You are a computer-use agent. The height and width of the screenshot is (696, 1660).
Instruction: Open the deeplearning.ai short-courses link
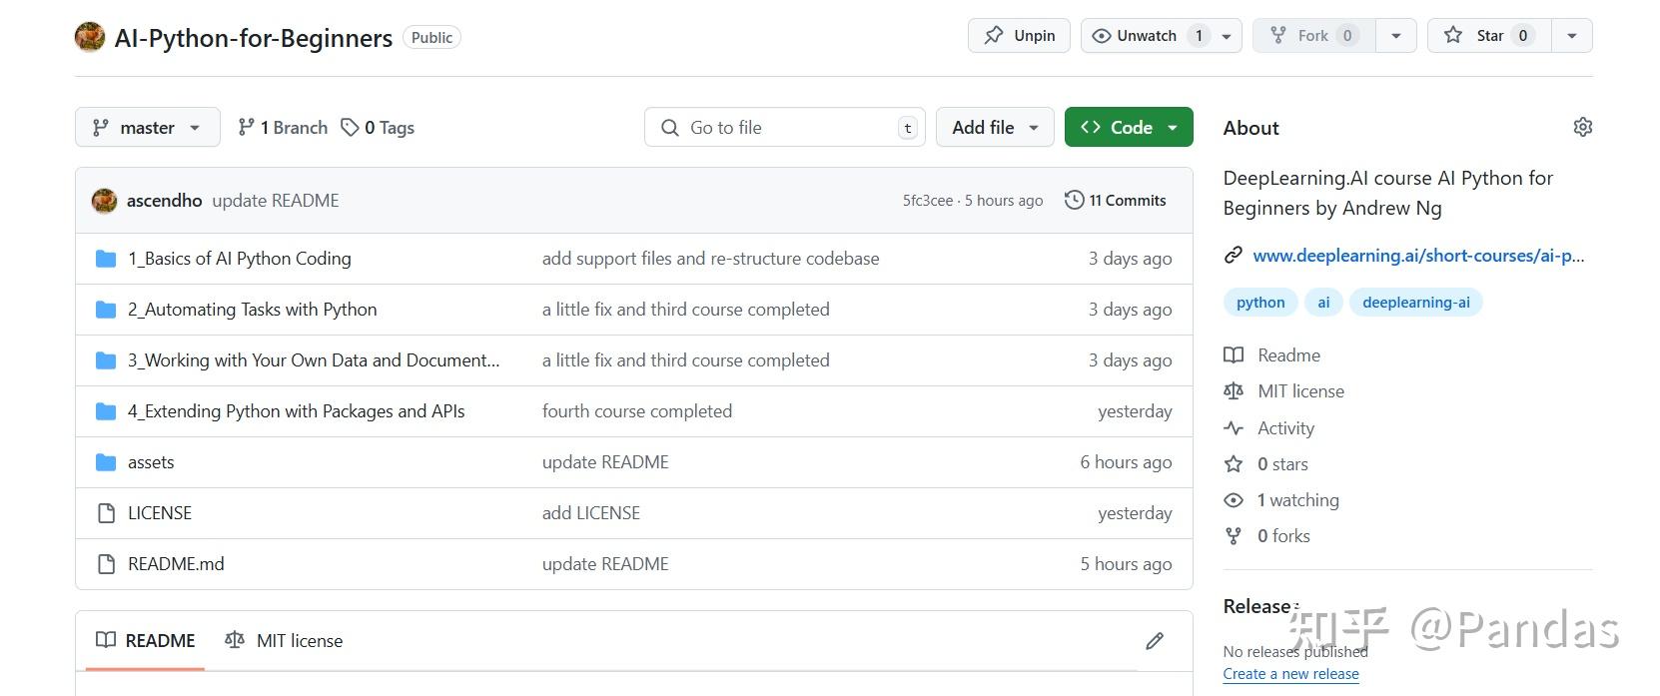tap(1417, 256)
